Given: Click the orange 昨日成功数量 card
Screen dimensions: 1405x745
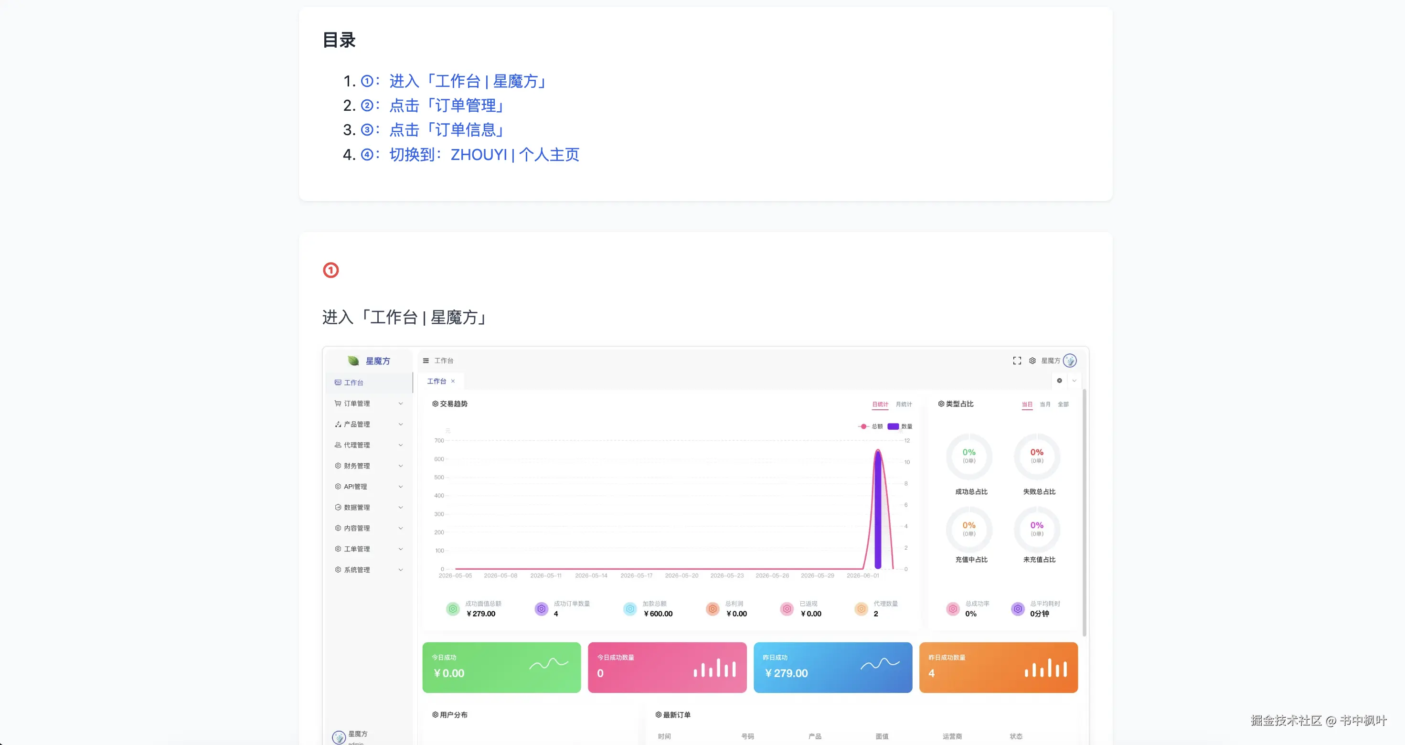Looking at the screenshot, I should (999, 667).
